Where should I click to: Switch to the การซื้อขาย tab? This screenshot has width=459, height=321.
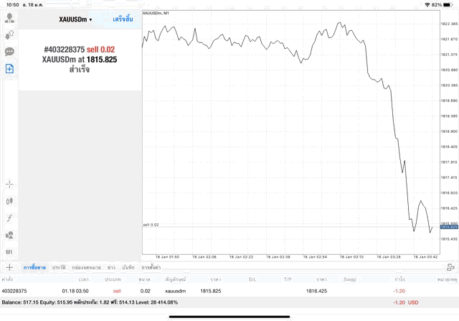point(34,267)
